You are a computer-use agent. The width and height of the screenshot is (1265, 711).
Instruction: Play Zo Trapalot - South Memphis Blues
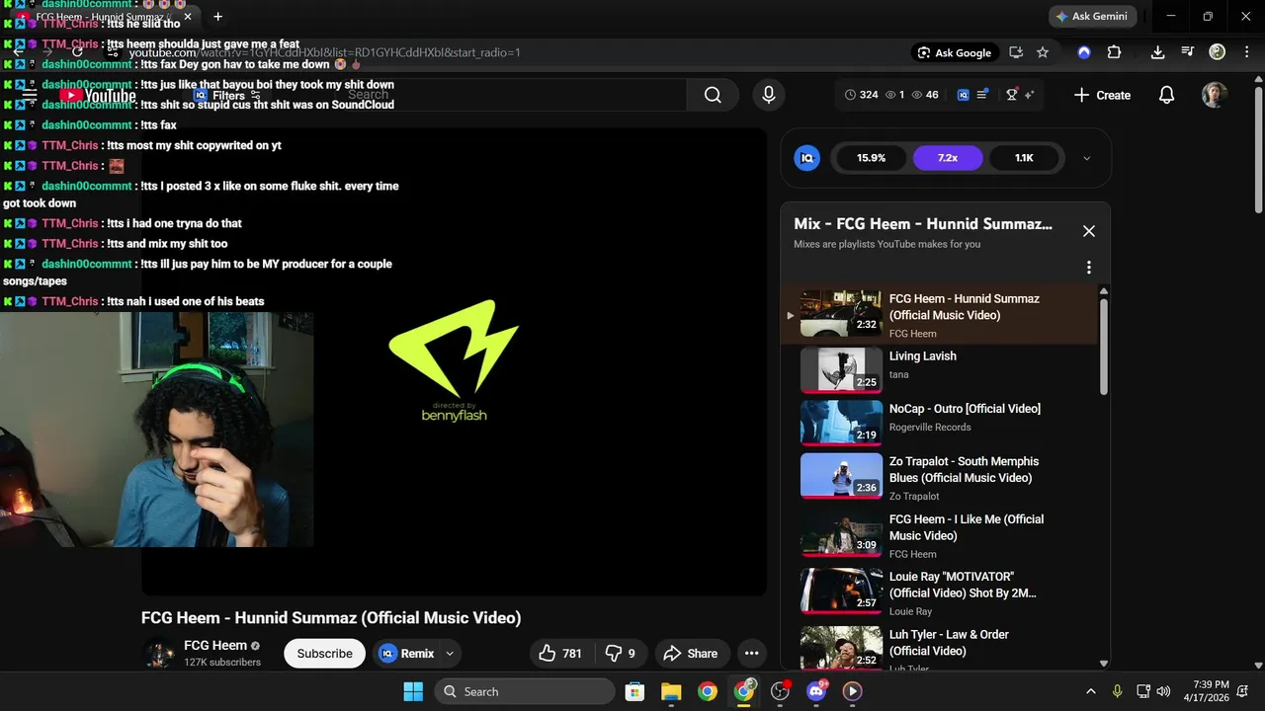(939, 477)
